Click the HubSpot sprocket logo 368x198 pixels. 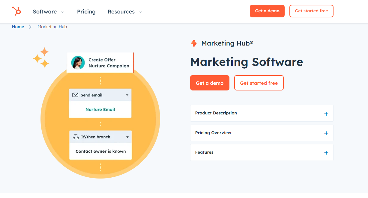pyautogui.click(x=16, y=11)
